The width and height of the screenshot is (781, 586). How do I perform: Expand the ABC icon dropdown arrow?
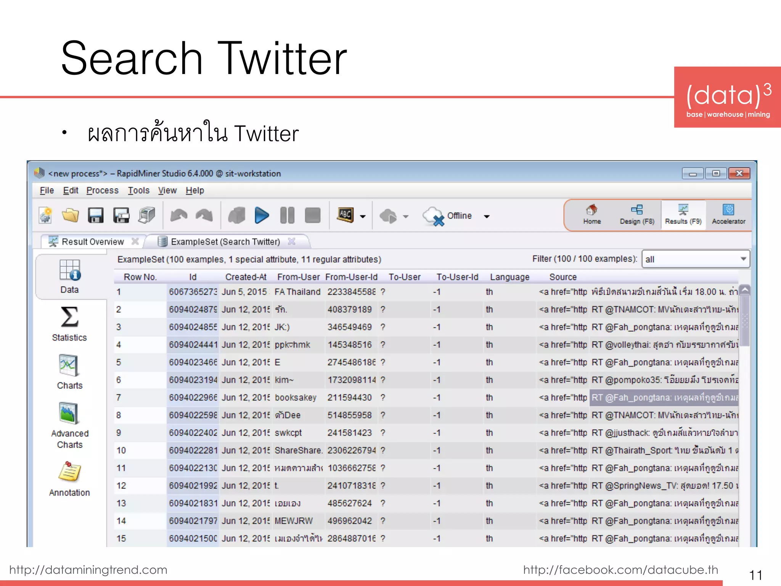(x=363, y=216)
